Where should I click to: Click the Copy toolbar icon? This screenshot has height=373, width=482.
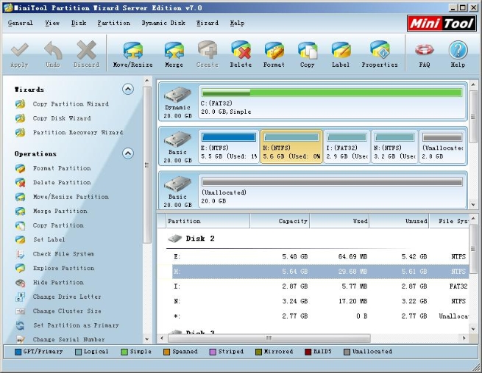[x=308, y=51]
